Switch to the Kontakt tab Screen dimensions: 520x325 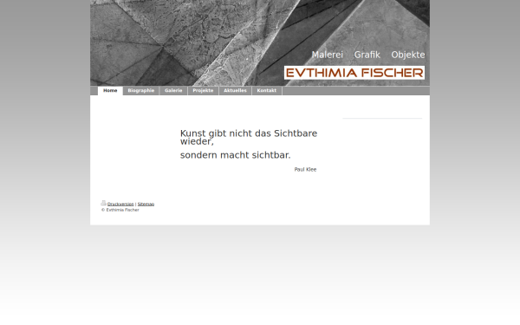click(x=267, y=90)
